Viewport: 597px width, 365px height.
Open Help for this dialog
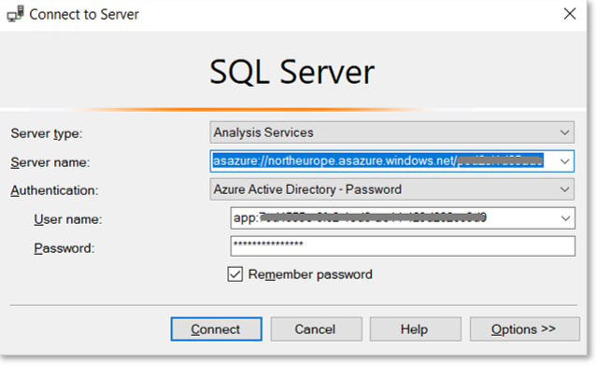(416, 330)
